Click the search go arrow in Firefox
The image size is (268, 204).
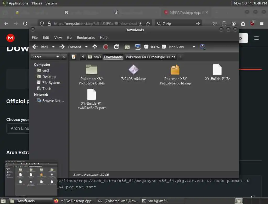pyautogui.click(x=198, y=24)
